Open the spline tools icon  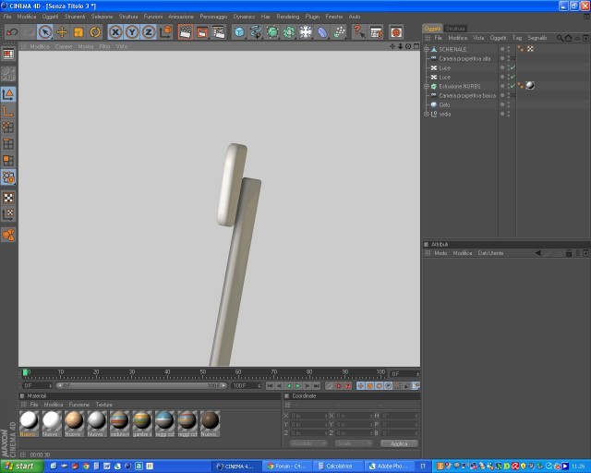[x=256, y=32]
